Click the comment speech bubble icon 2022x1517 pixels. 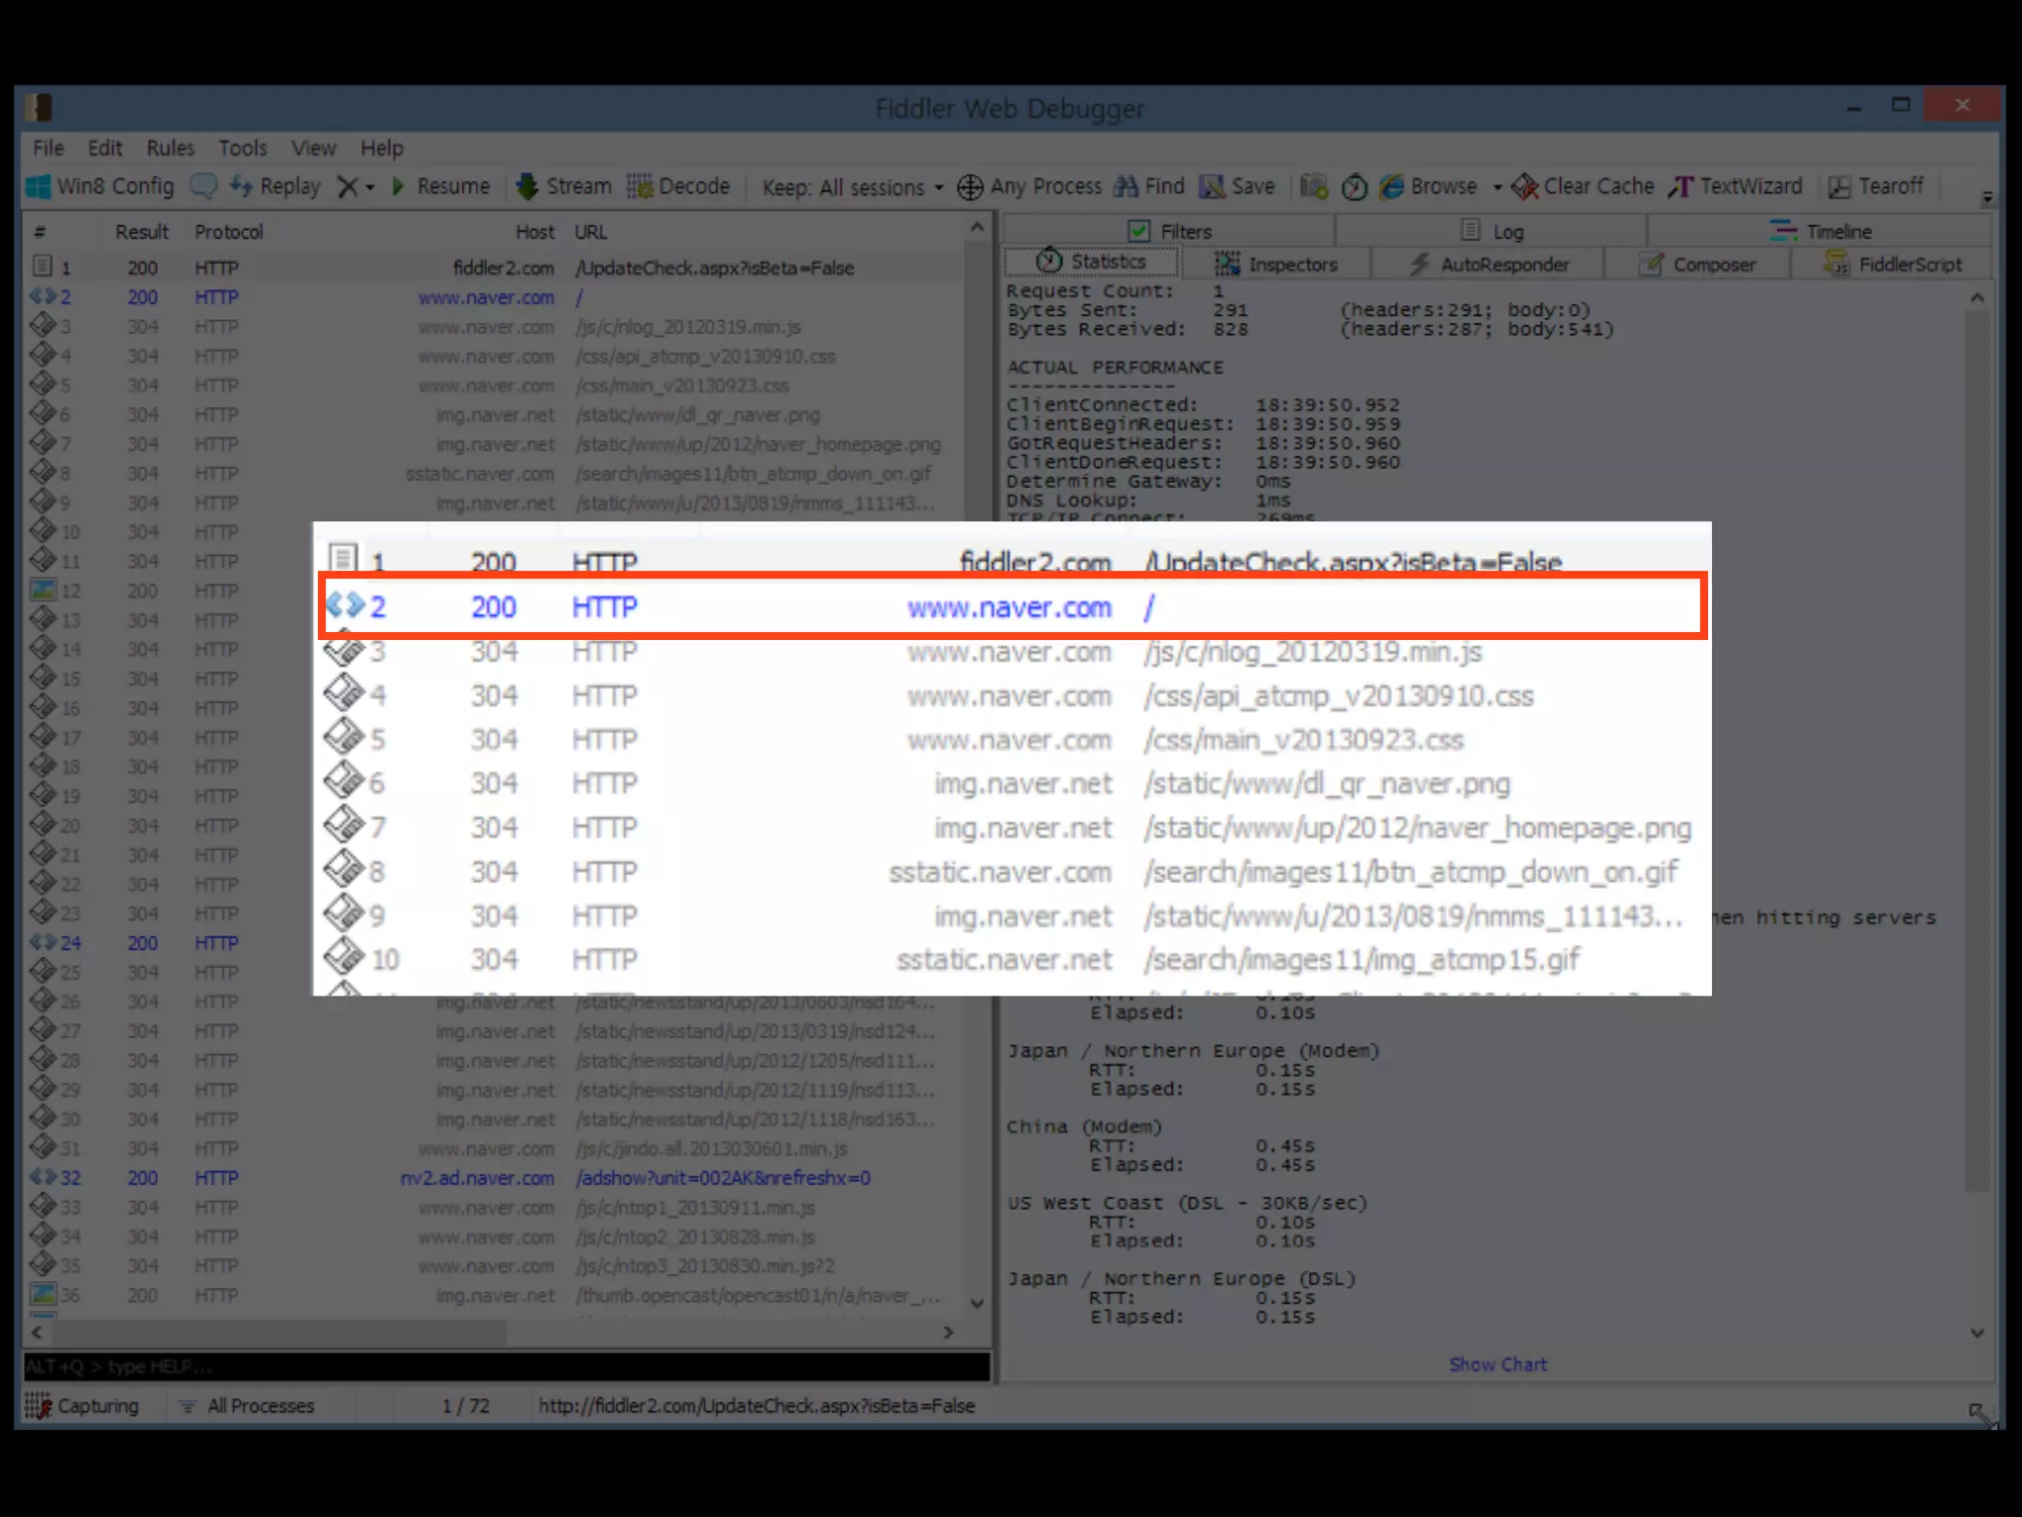tap(203, 187)
